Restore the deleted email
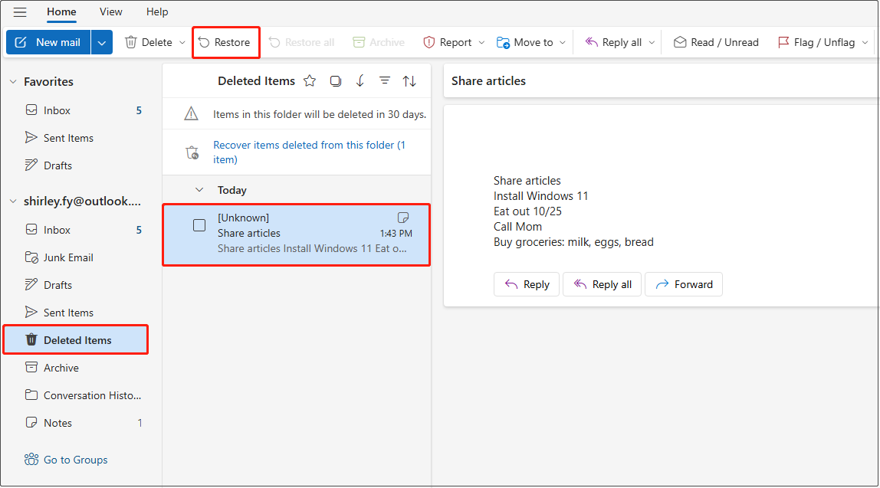 [x=225, y=42]
